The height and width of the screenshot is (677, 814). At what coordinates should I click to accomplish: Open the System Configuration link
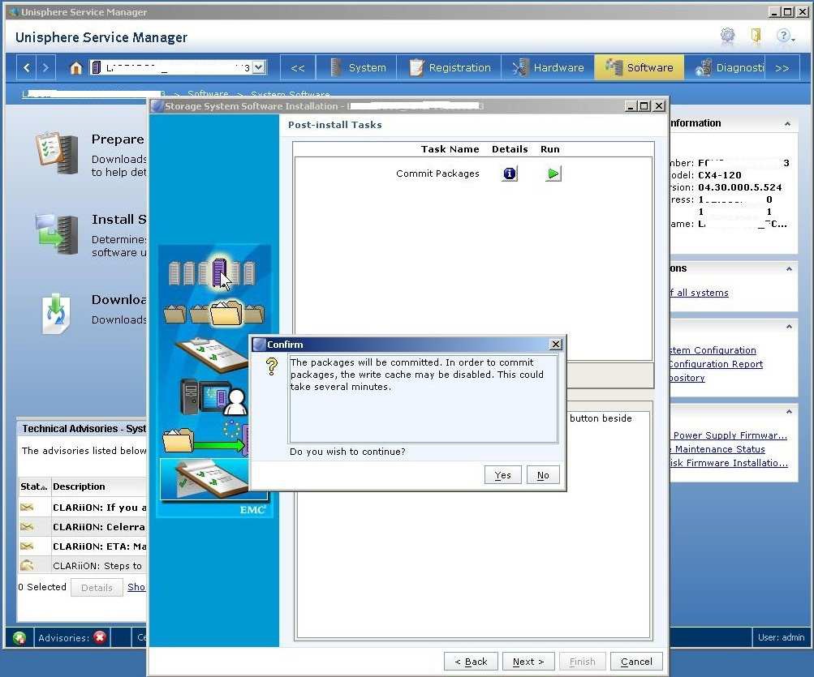pyautogui.click(x=713, y=350)
